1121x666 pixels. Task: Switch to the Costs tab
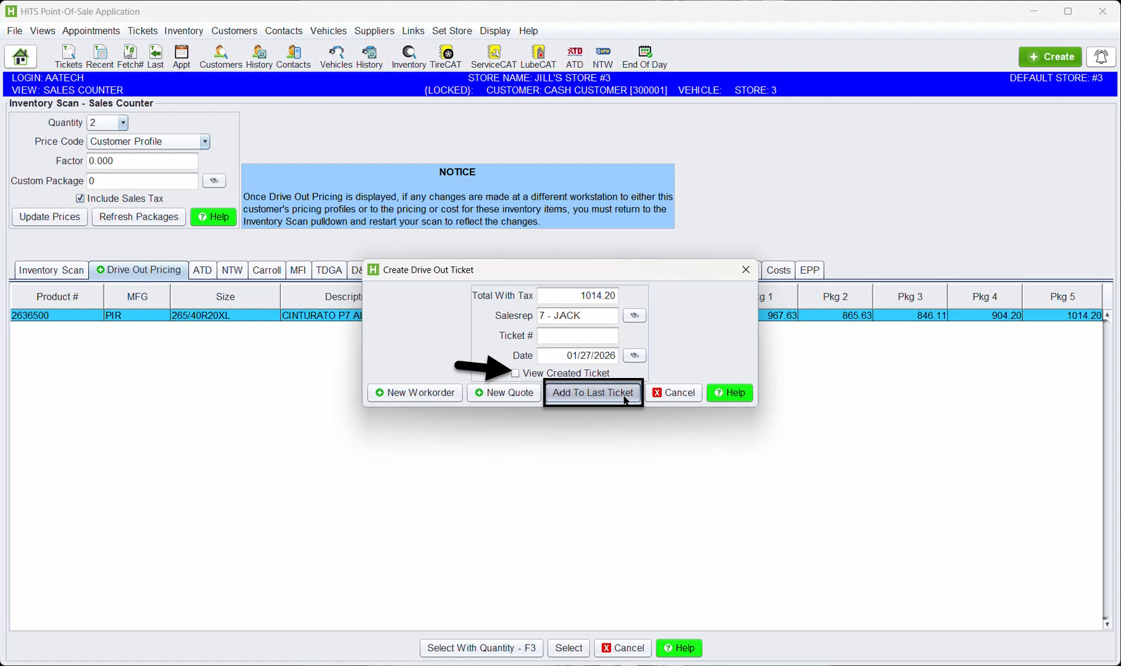(x=778, y=270)
